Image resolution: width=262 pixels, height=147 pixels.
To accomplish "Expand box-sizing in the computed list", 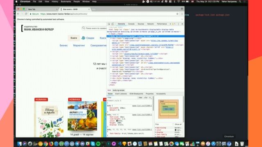I will [x=156, y=128].
